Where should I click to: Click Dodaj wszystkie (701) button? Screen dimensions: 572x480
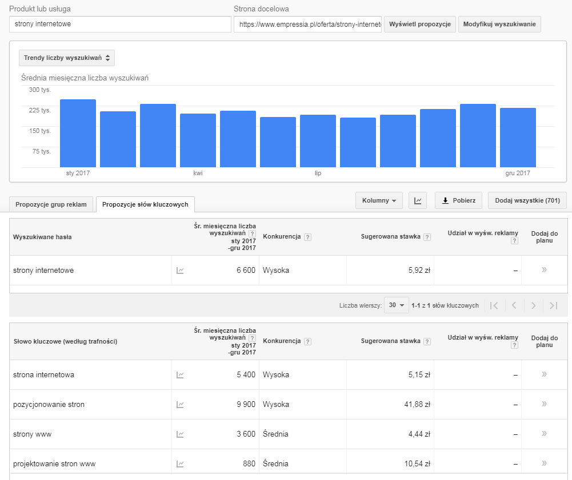pos(527,200)
